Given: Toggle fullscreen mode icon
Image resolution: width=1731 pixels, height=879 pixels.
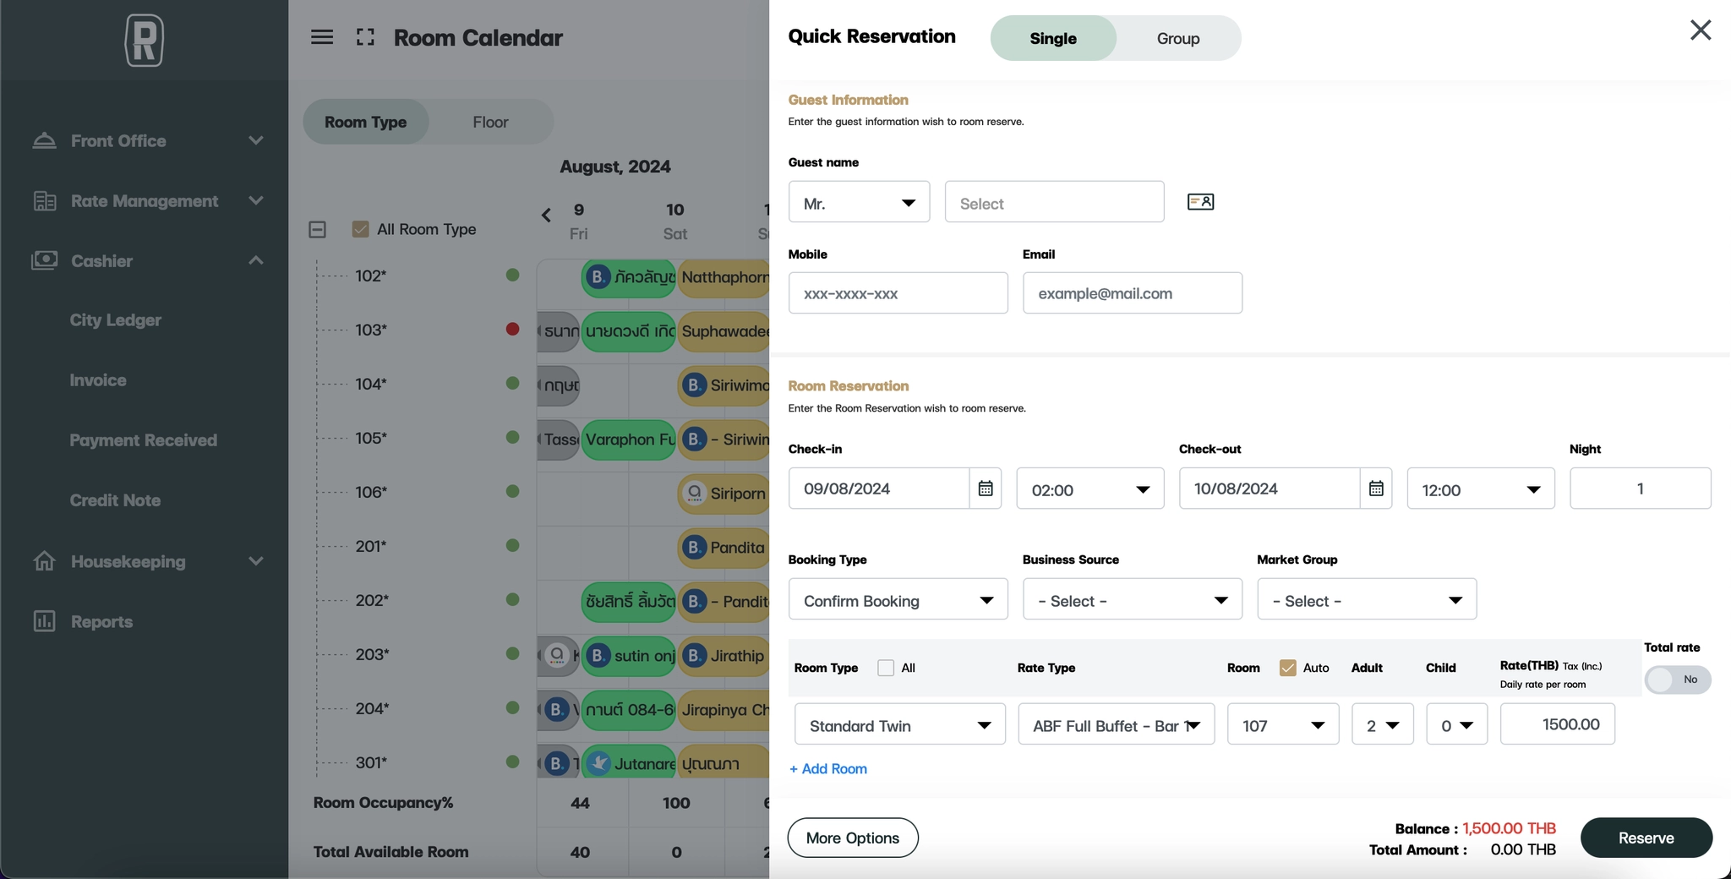Looking at the screenshot, I should [365, 37].
